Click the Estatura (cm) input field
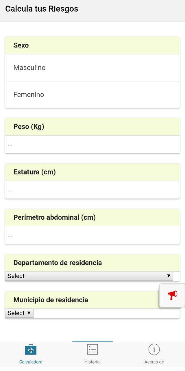This screenshot has width=185, height=371. coord(92,190)
